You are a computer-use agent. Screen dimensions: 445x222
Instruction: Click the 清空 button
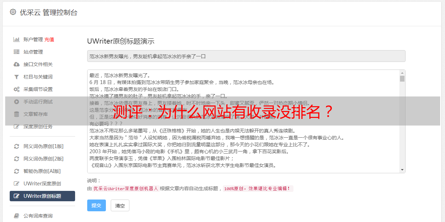pyautogui.click(x=120, y=205)
